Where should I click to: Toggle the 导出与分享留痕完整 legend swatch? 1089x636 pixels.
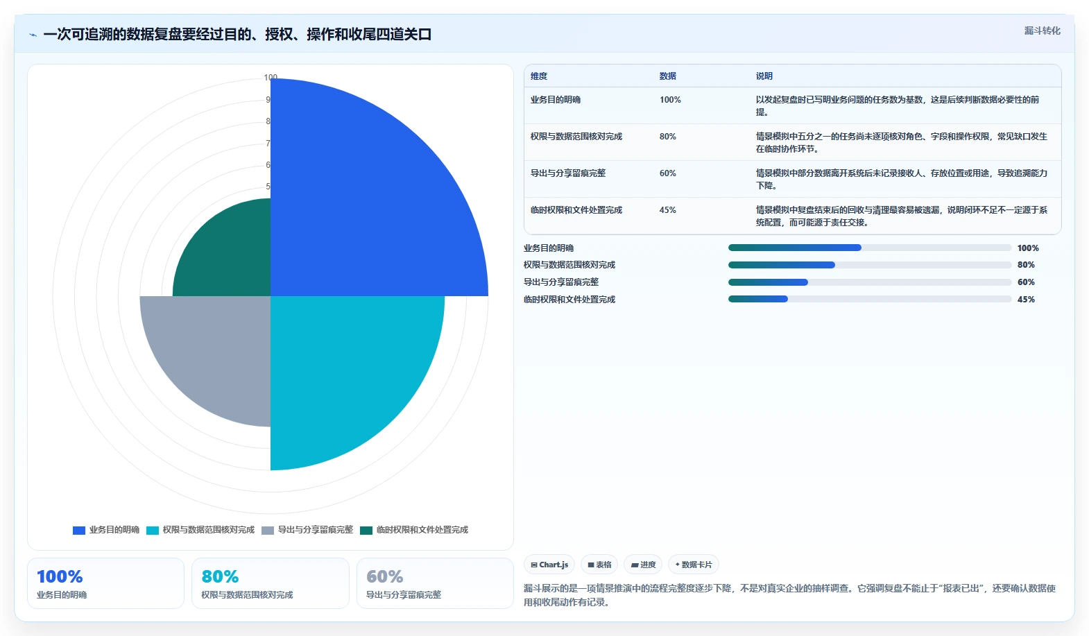click(x=268, y=530)
